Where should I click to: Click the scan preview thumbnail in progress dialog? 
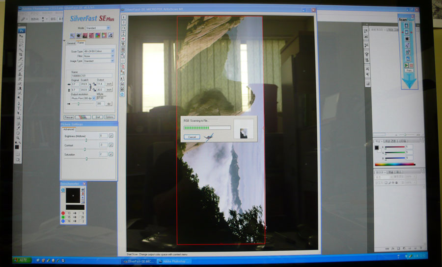244,133
